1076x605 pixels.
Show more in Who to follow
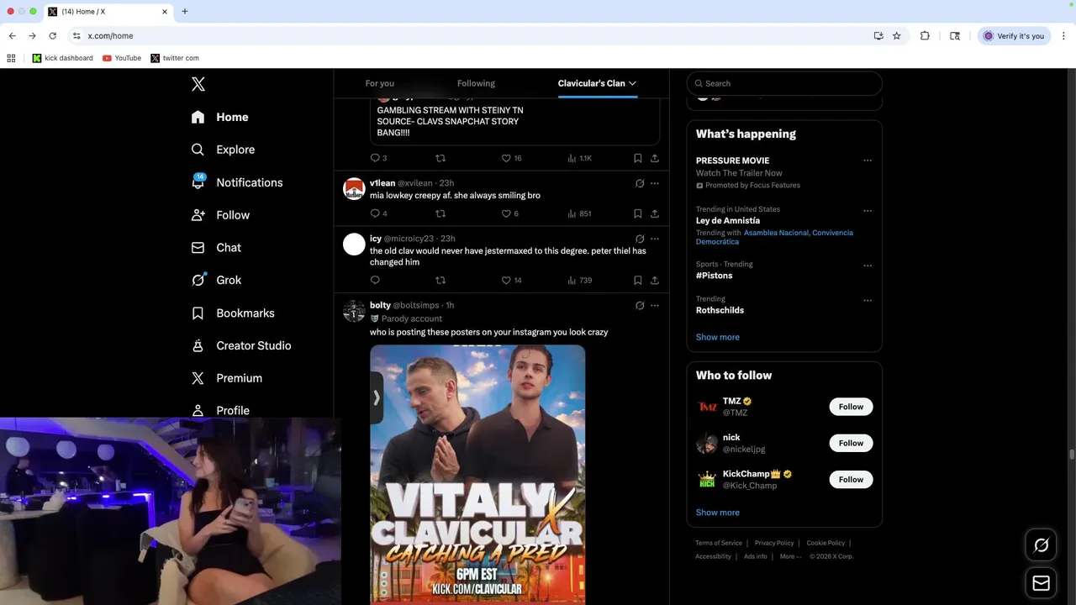click(717, 513)
